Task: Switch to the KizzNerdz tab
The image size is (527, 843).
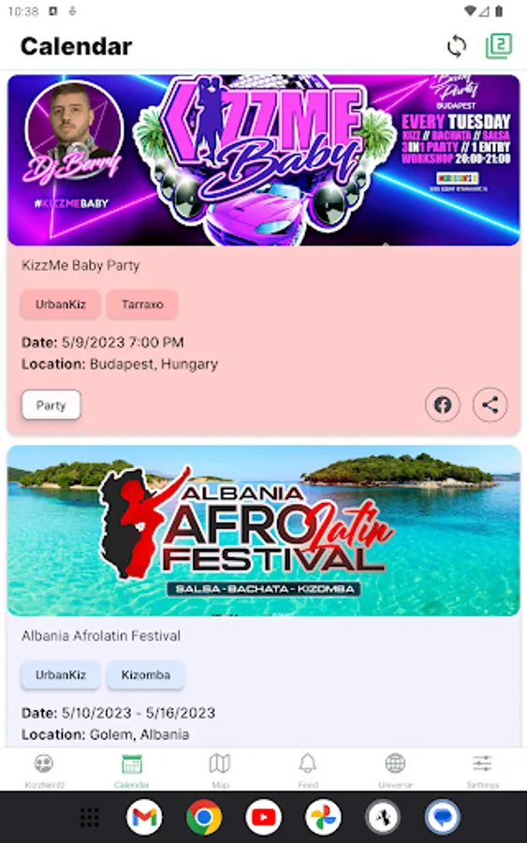Action: [44, 770]
